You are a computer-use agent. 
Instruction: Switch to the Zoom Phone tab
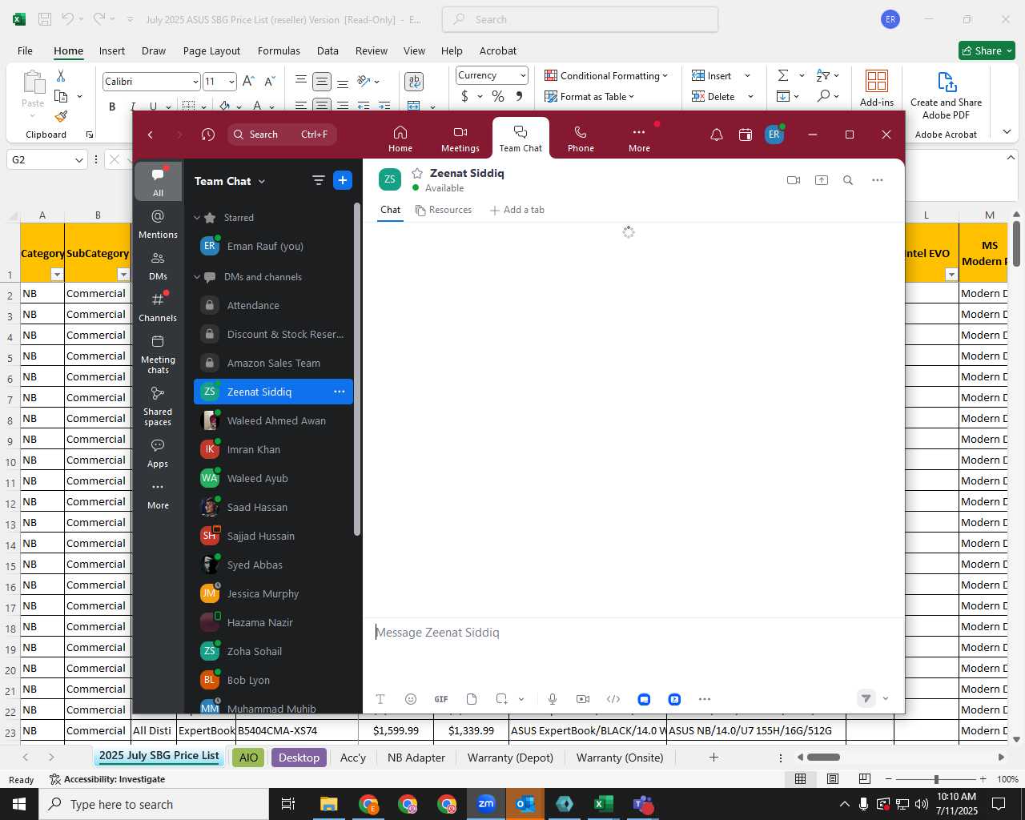(x=581, y=139)
